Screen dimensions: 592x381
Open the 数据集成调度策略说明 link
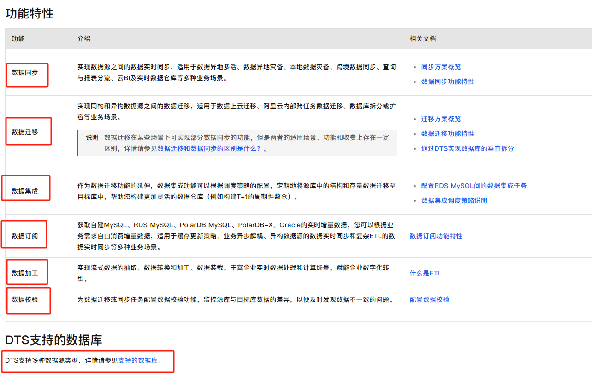(454, 200)
